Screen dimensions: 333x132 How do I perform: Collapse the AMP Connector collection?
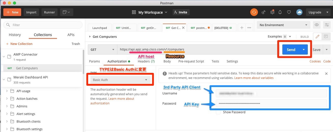4,57
